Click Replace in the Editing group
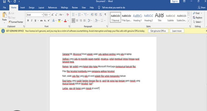207x111 pixels. point(197,17)
